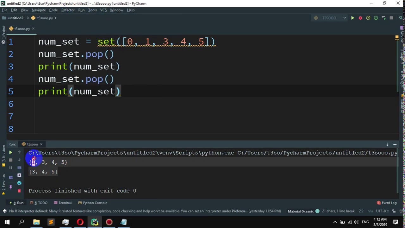The image size is (405, 228).
Task: Open Opera browser from the taskbar
Action: 80,222
